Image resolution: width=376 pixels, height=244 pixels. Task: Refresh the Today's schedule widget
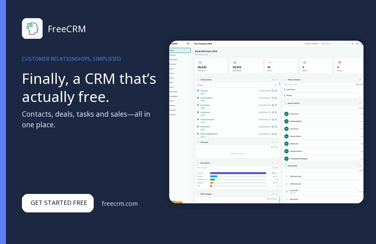pyautogui.click(x=360, y=80)
